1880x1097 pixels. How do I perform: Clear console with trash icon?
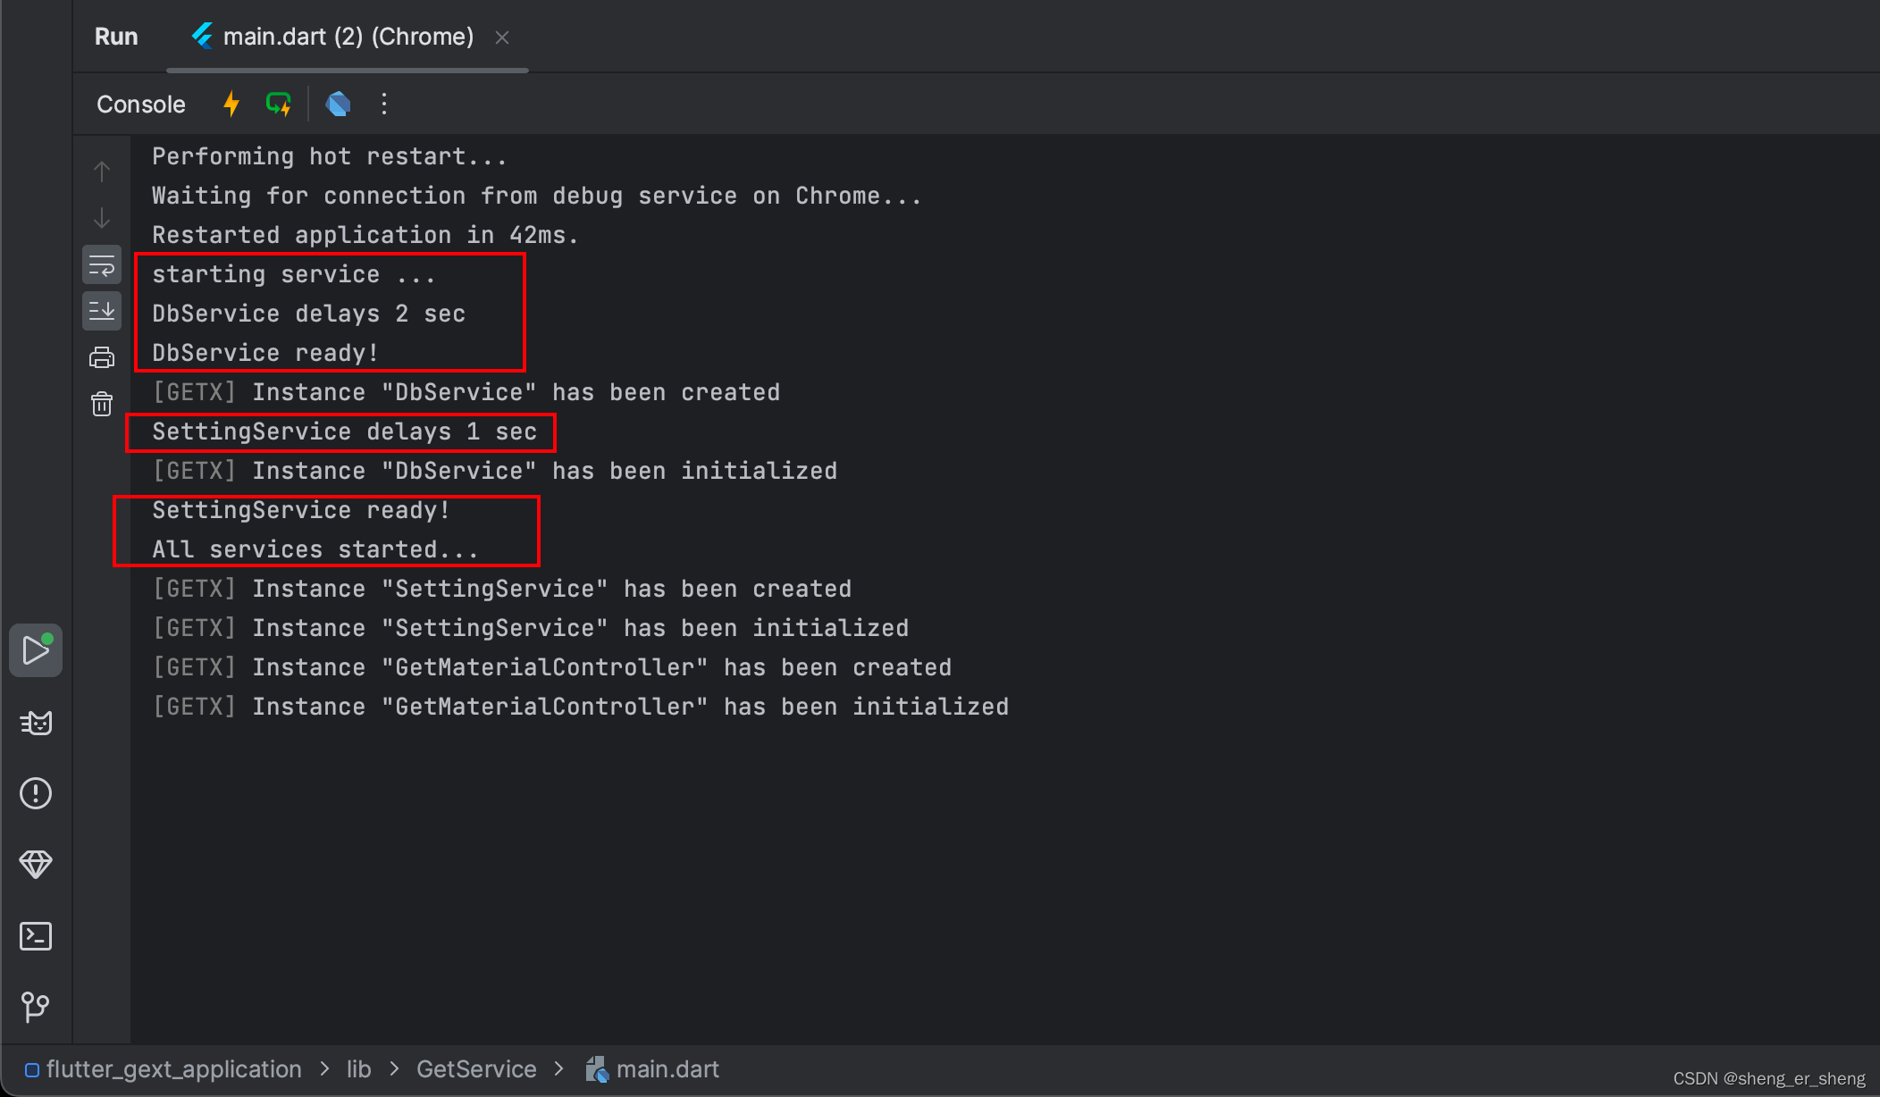pos(102,404)
